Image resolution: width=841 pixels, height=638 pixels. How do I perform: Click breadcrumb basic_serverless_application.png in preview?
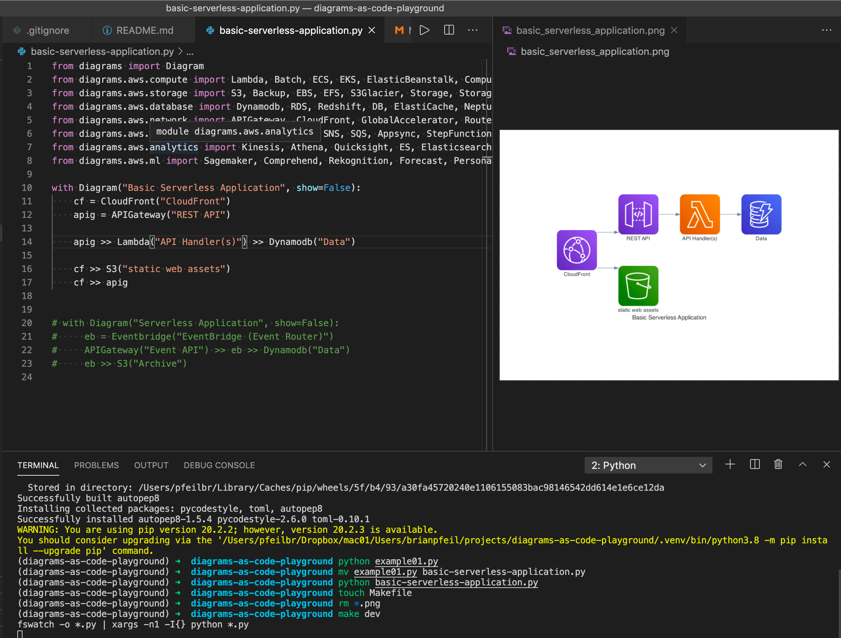point(594,52)
